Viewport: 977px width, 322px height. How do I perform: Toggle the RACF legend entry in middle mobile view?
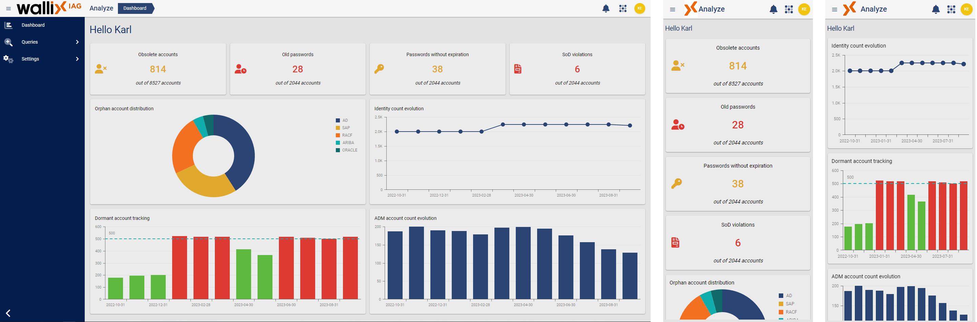788,312
